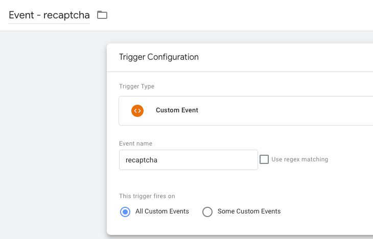
Task: Edit the trigger title Event - recaptcha
Action: 49,15
